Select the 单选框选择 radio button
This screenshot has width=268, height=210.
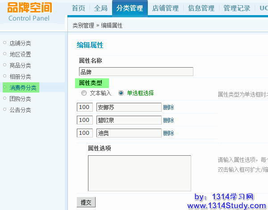[121, 93]
